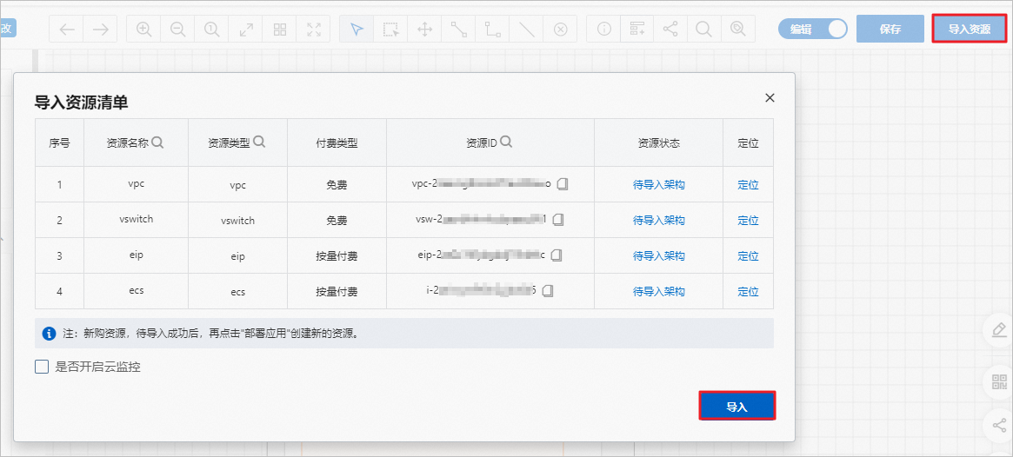The height and width of the screenshot is (457, 1013).
Task: Click the redo right-arrow icon
Action: pyautogui.click(x=100, y=29)
